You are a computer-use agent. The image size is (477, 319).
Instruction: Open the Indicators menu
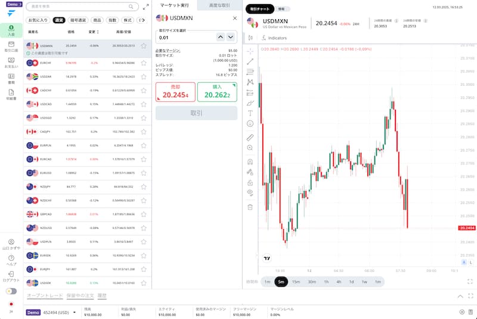pos(274,38)
